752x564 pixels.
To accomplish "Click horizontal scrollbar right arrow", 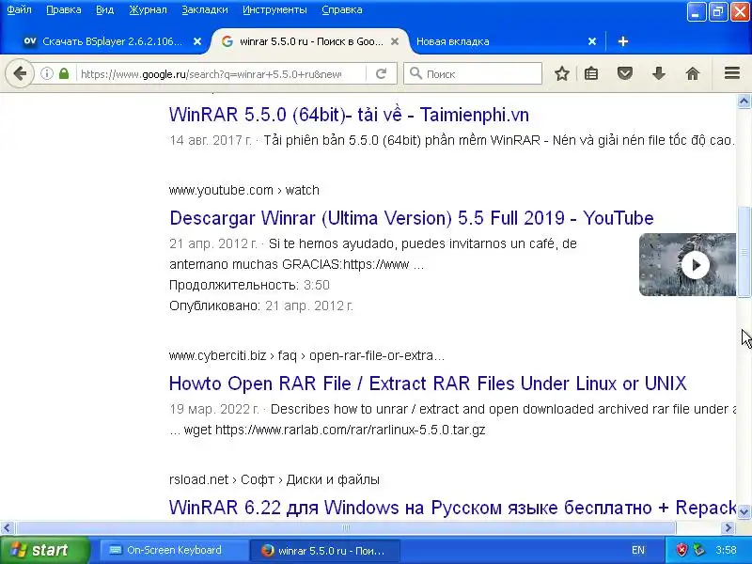I will pos(728,528).
